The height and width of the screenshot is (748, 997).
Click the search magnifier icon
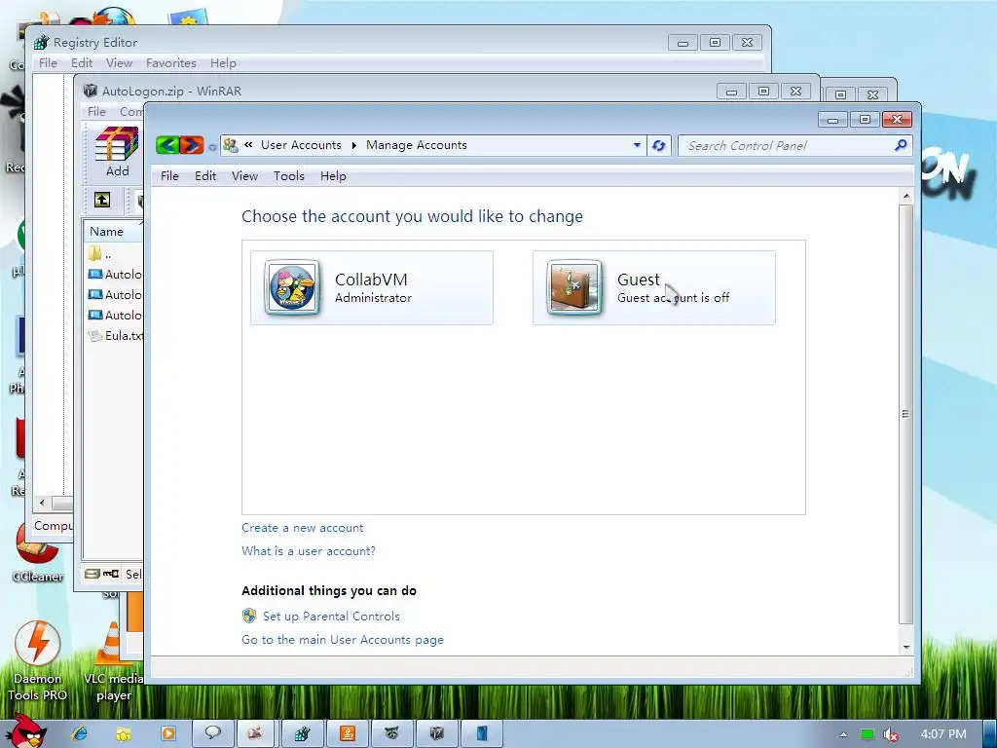901,145
